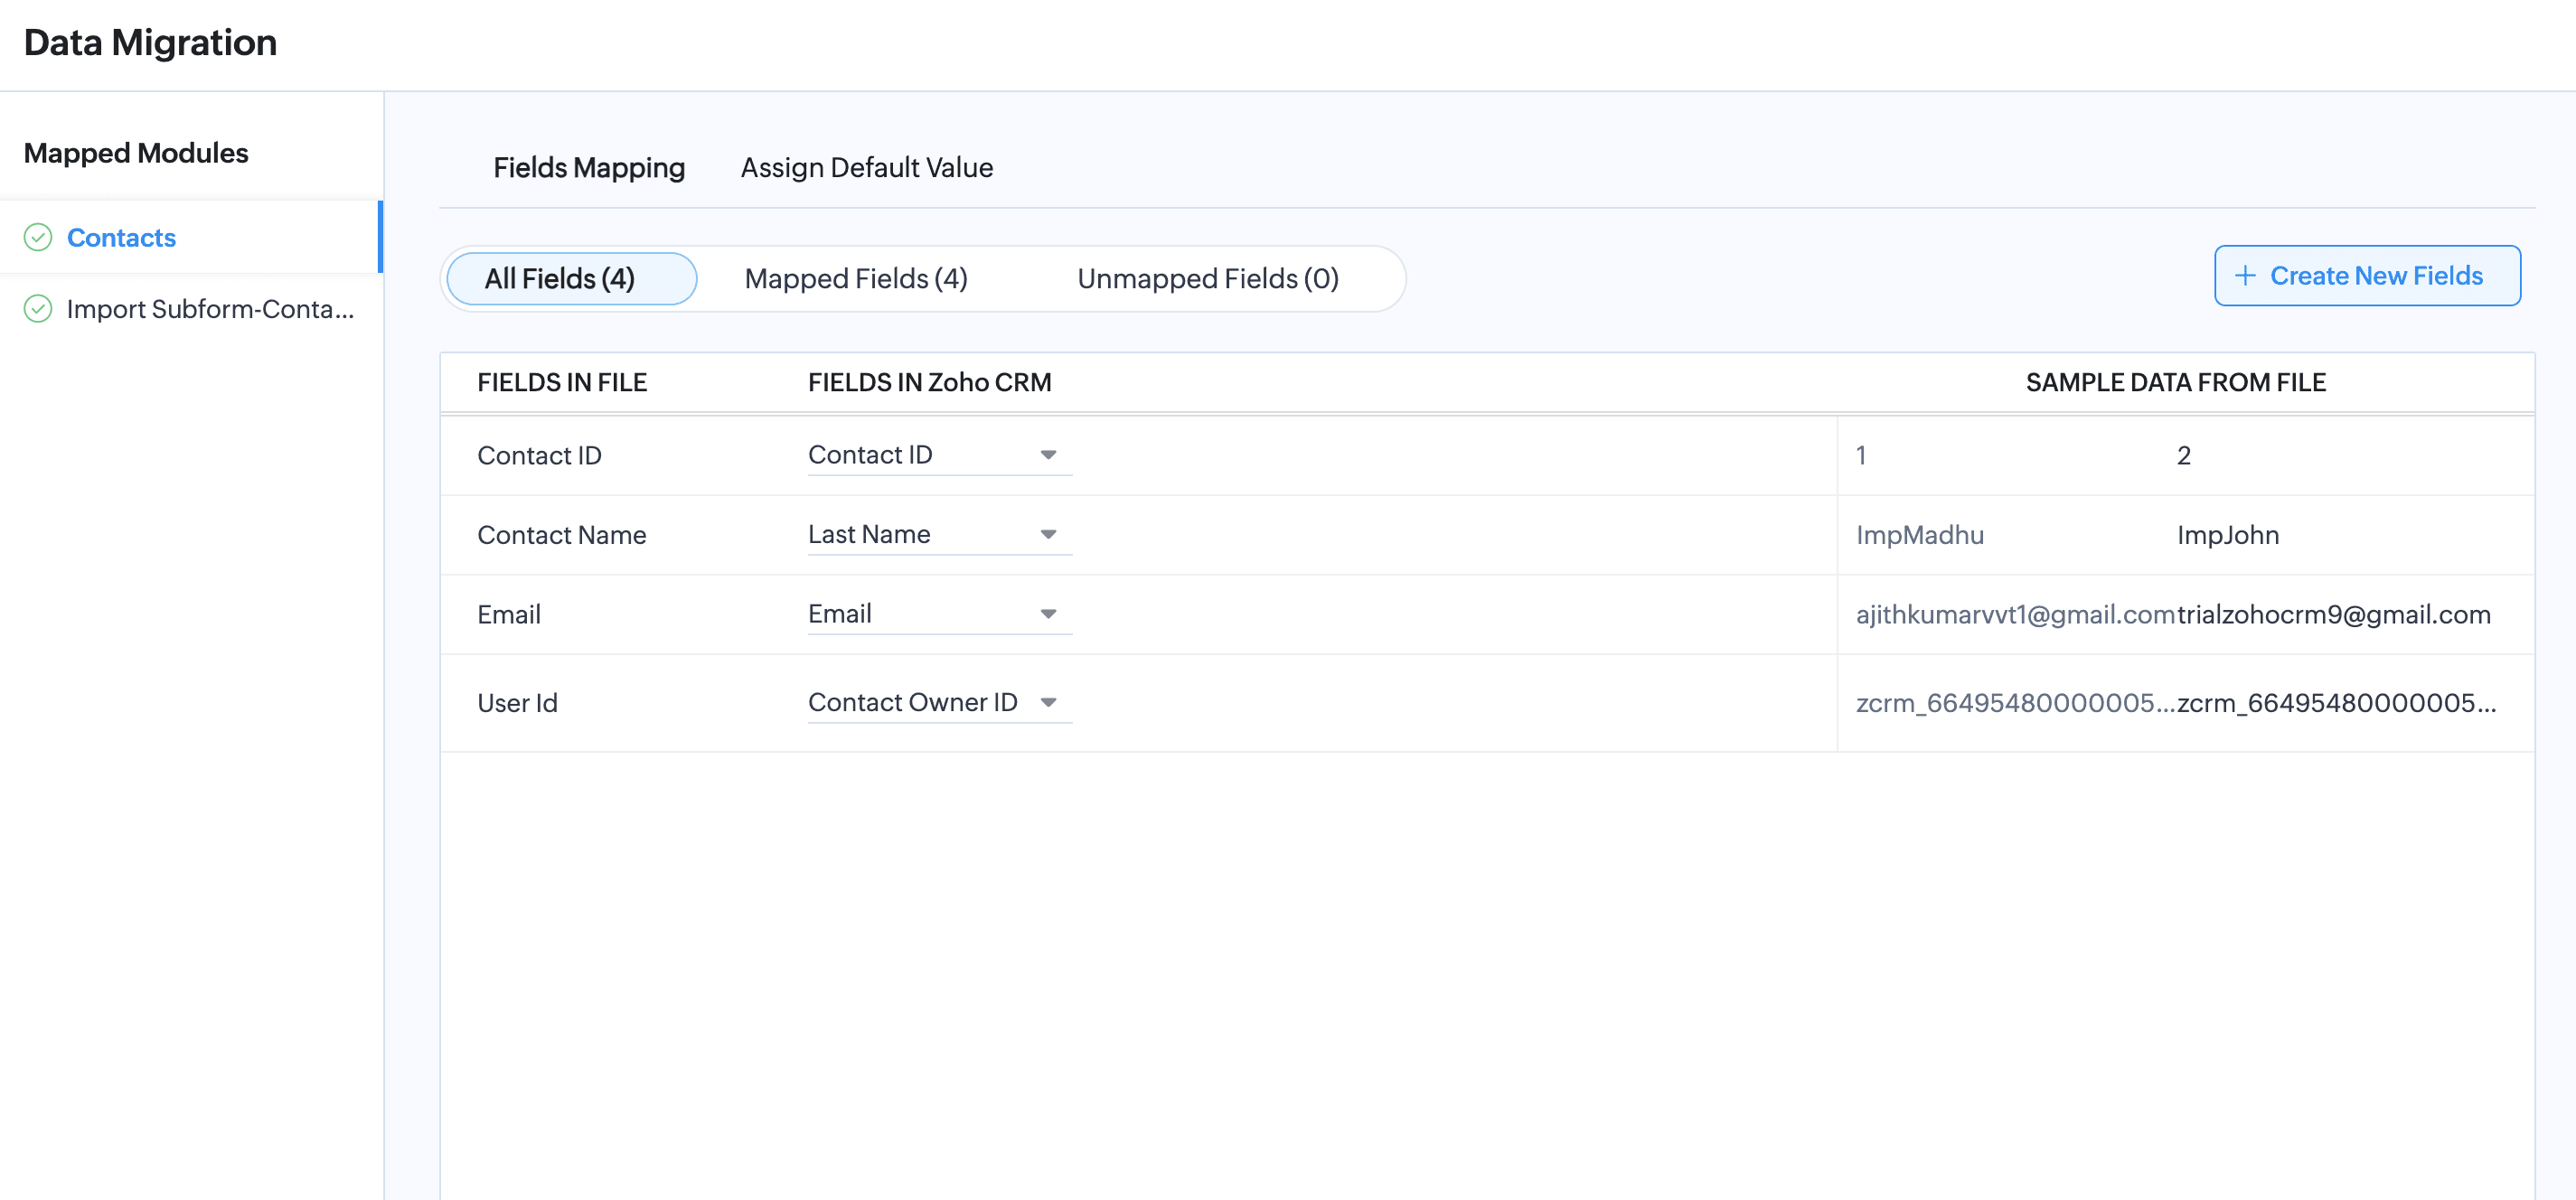This screenshot has width=2576, height=1200.
Task: Click sample email ajithkumarvvt1@gmail.com
Action: (2014, 615)
